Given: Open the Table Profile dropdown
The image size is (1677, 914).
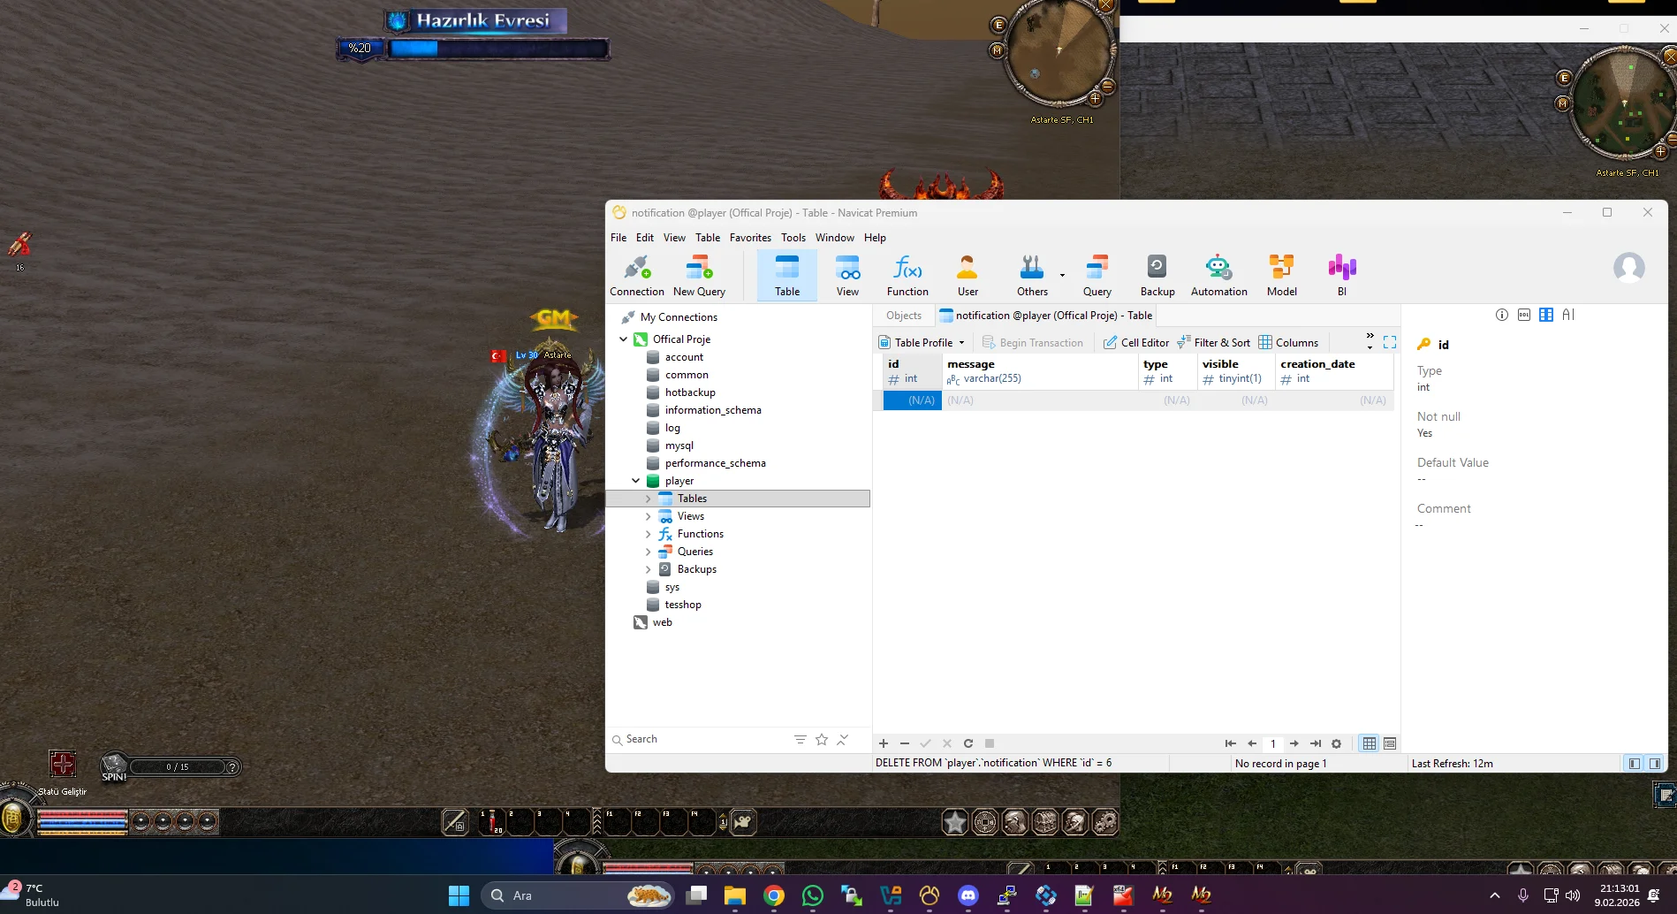Looking at the screenshot, I should coord(923,343).
